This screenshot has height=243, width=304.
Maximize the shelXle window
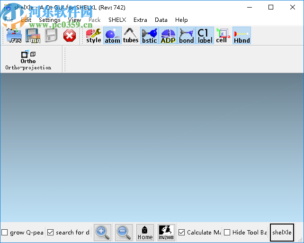pos(271,8)
